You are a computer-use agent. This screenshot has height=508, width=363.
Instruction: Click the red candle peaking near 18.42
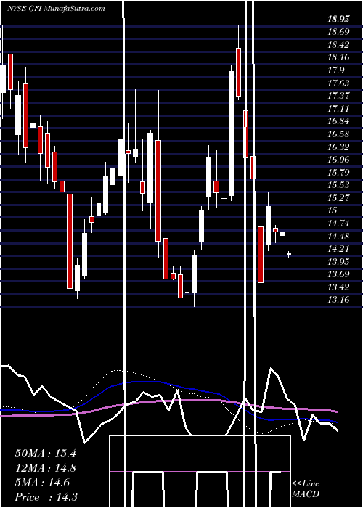(239, 72)
